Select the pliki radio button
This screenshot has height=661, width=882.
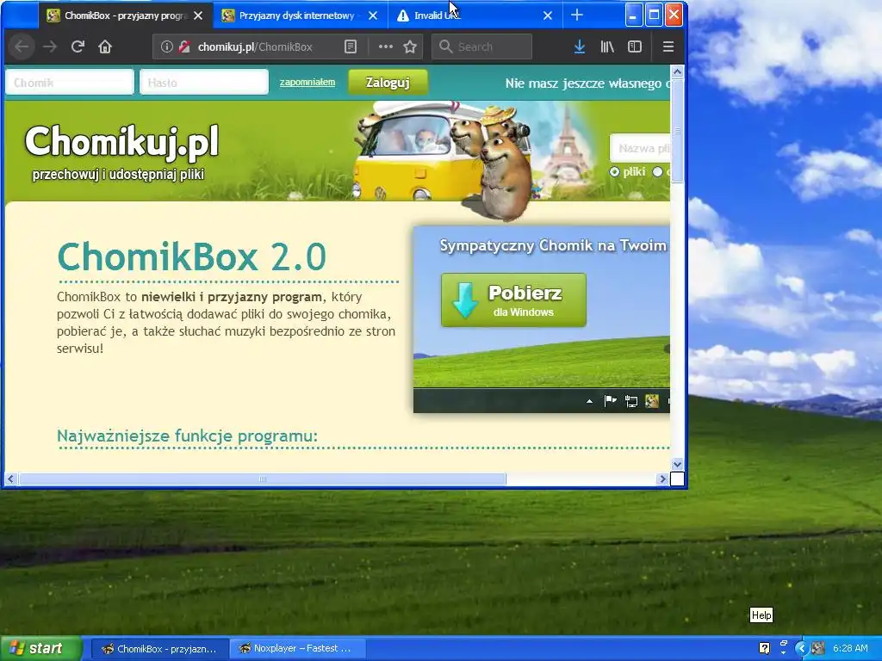(614, 172)
